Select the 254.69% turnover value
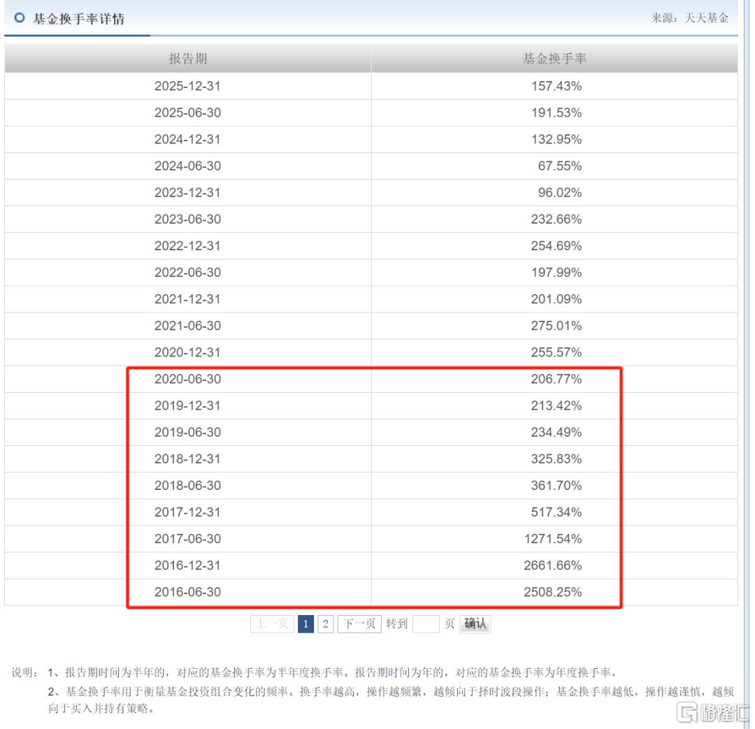Viewport: 755px width, 729px height. [x=556, y=246]
